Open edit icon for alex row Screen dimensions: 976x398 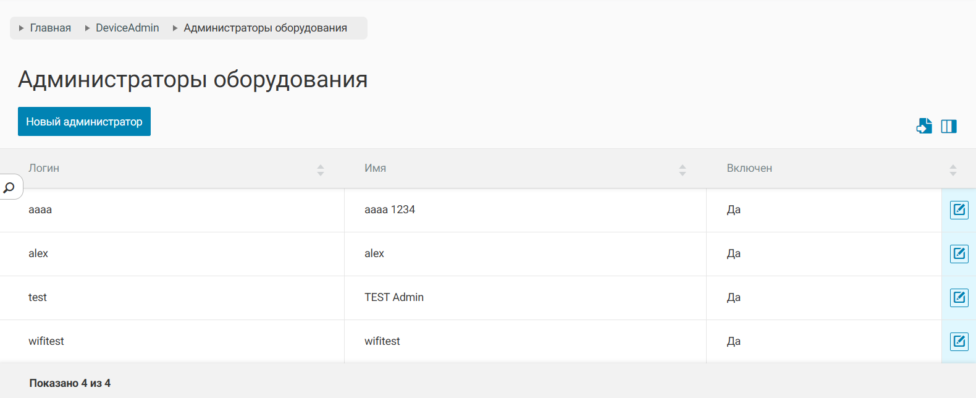click(x=959, y=254)
